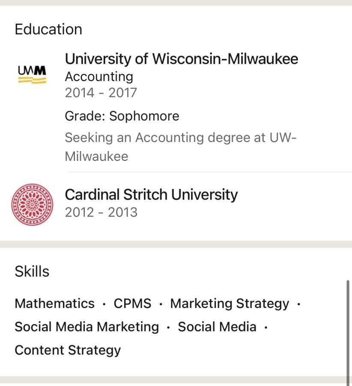
Task: Tap the divider between education entries
Action: pos(210,172)
